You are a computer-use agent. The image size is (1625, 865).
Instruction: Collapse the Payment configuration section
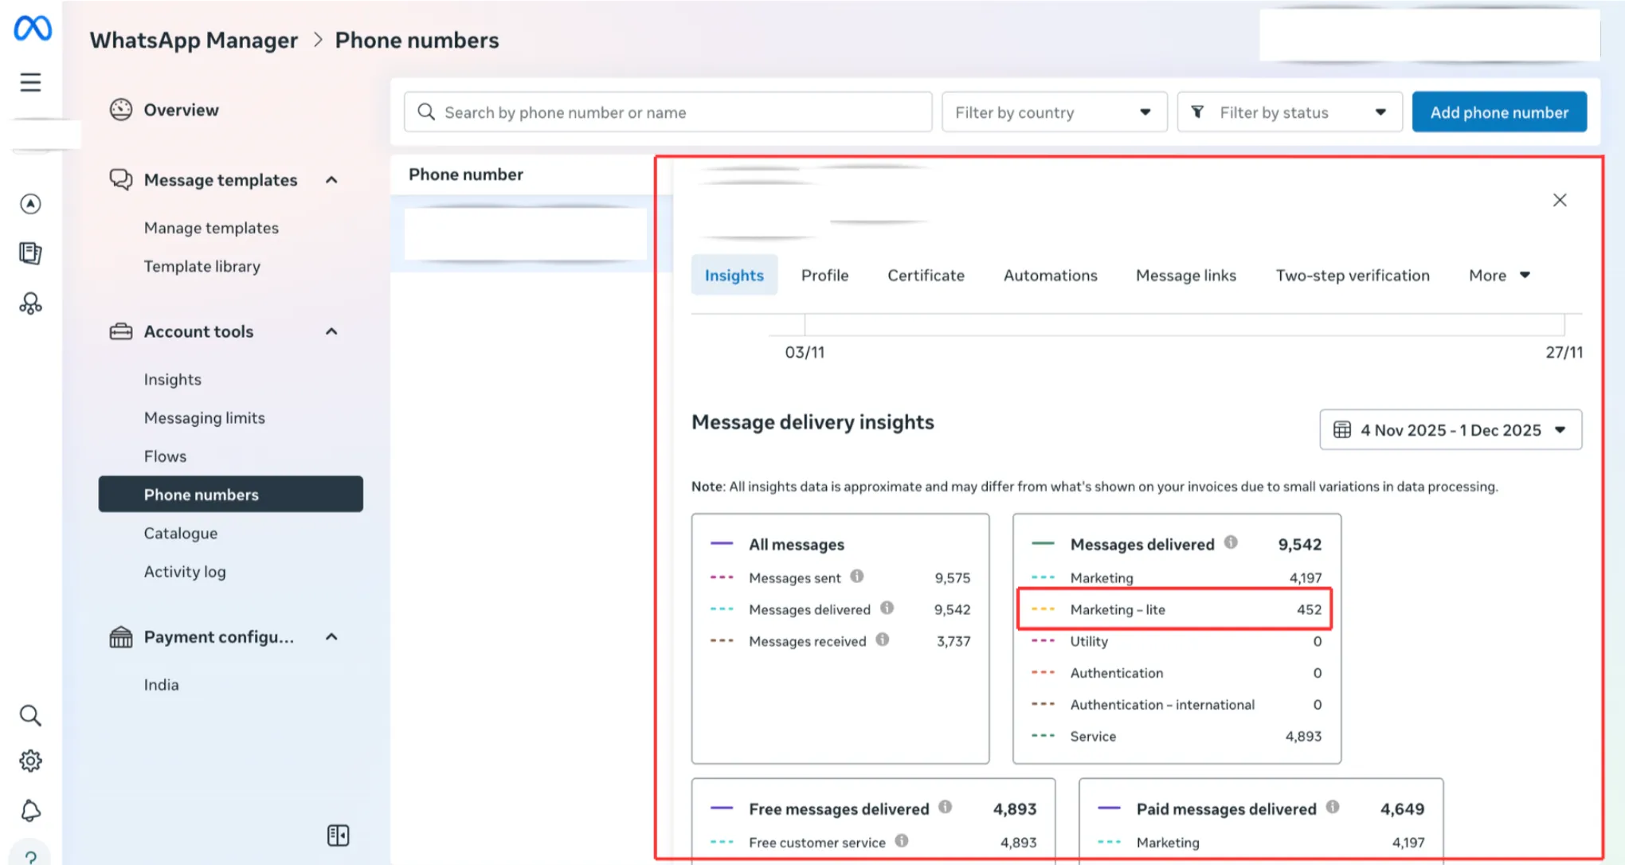tap(332, 636)
